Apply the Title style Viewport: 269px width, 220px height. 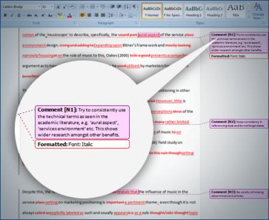tap(236, 11)
